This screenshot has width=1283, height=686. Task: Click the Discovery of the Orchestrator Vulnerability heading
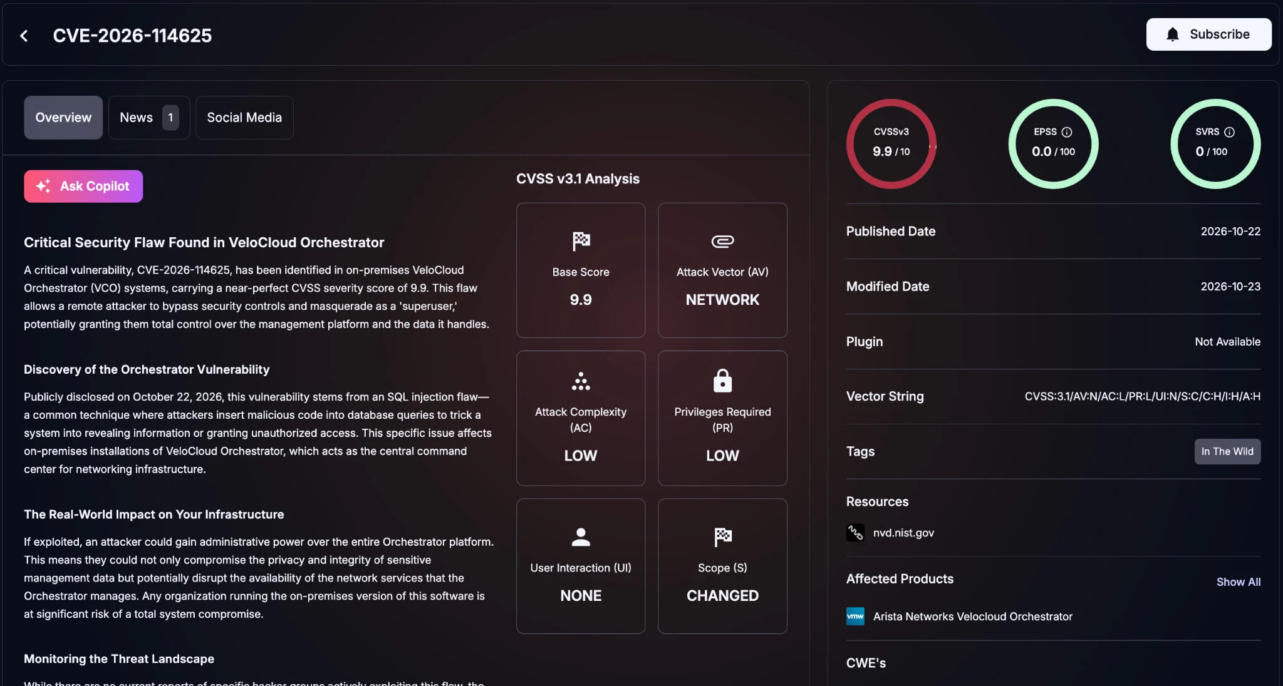147,369
